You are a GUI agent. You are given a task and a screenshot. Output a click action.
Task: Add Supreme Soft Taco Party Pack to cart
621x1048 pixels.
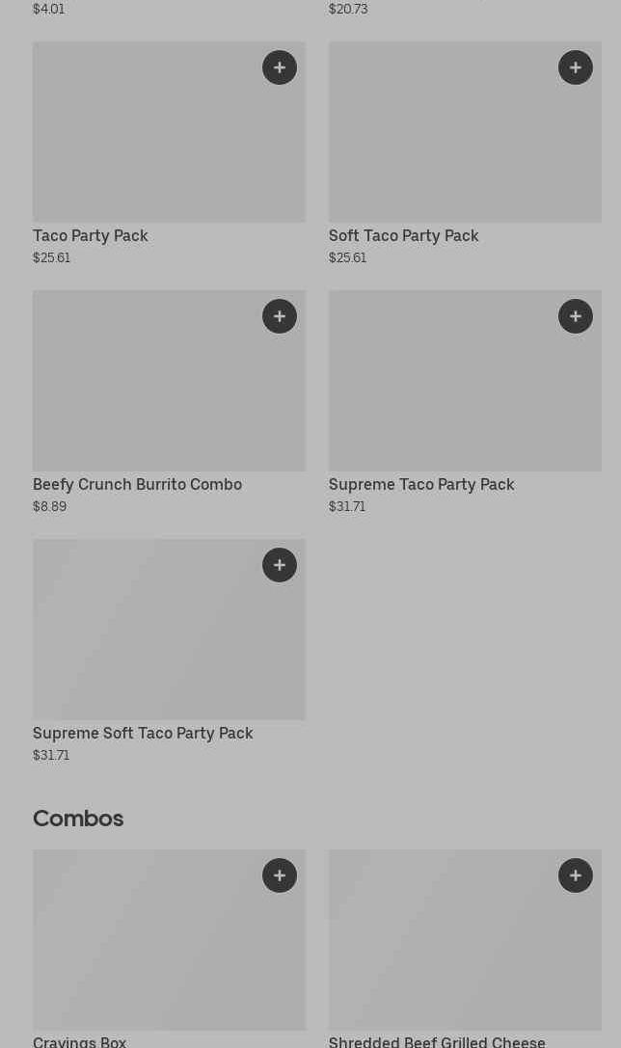(280, 565)
